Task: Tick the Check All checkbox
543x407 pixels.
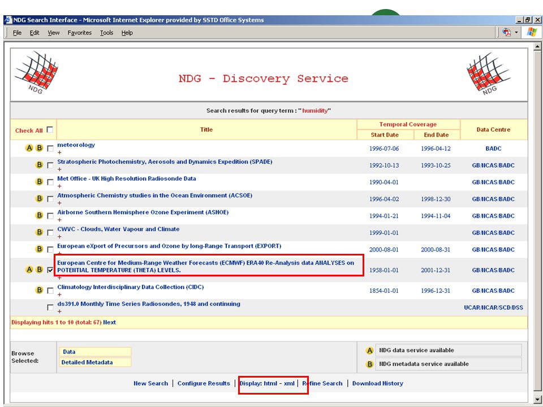Action: click(x=50, y=129)
